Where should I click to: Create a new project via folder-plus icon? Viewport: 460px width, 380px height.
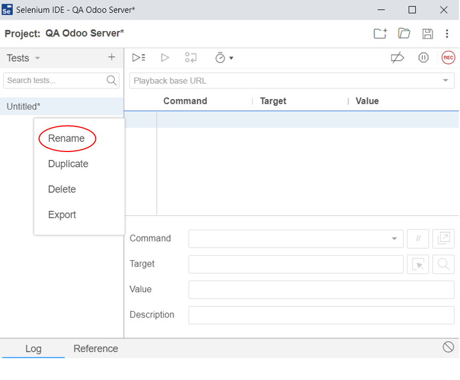(380, 34)
